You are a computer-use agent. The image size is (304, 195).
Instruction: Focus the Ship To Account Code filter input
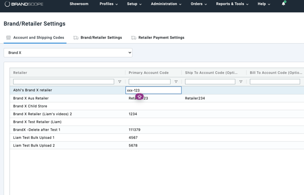pyautogui.click(x=210, y=82)
